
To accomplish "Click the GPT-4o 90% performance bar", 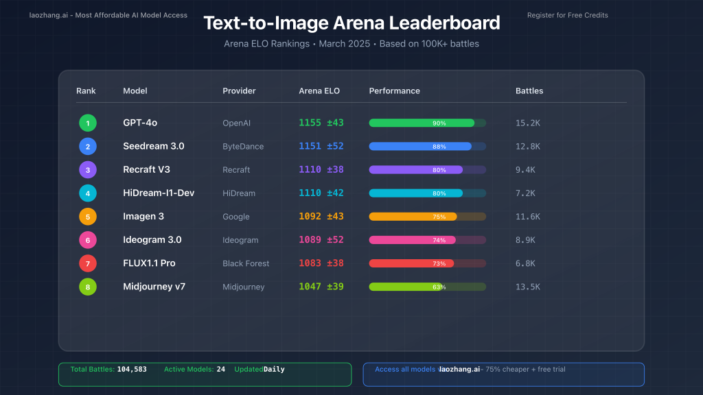I will click(427, 123).
